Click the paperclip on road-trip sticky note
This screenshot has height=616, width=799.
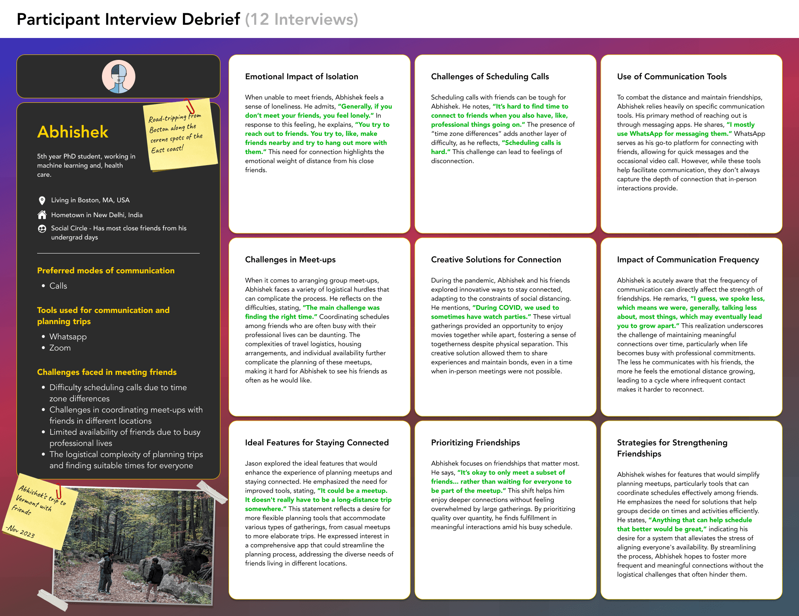tap(190, 107)
